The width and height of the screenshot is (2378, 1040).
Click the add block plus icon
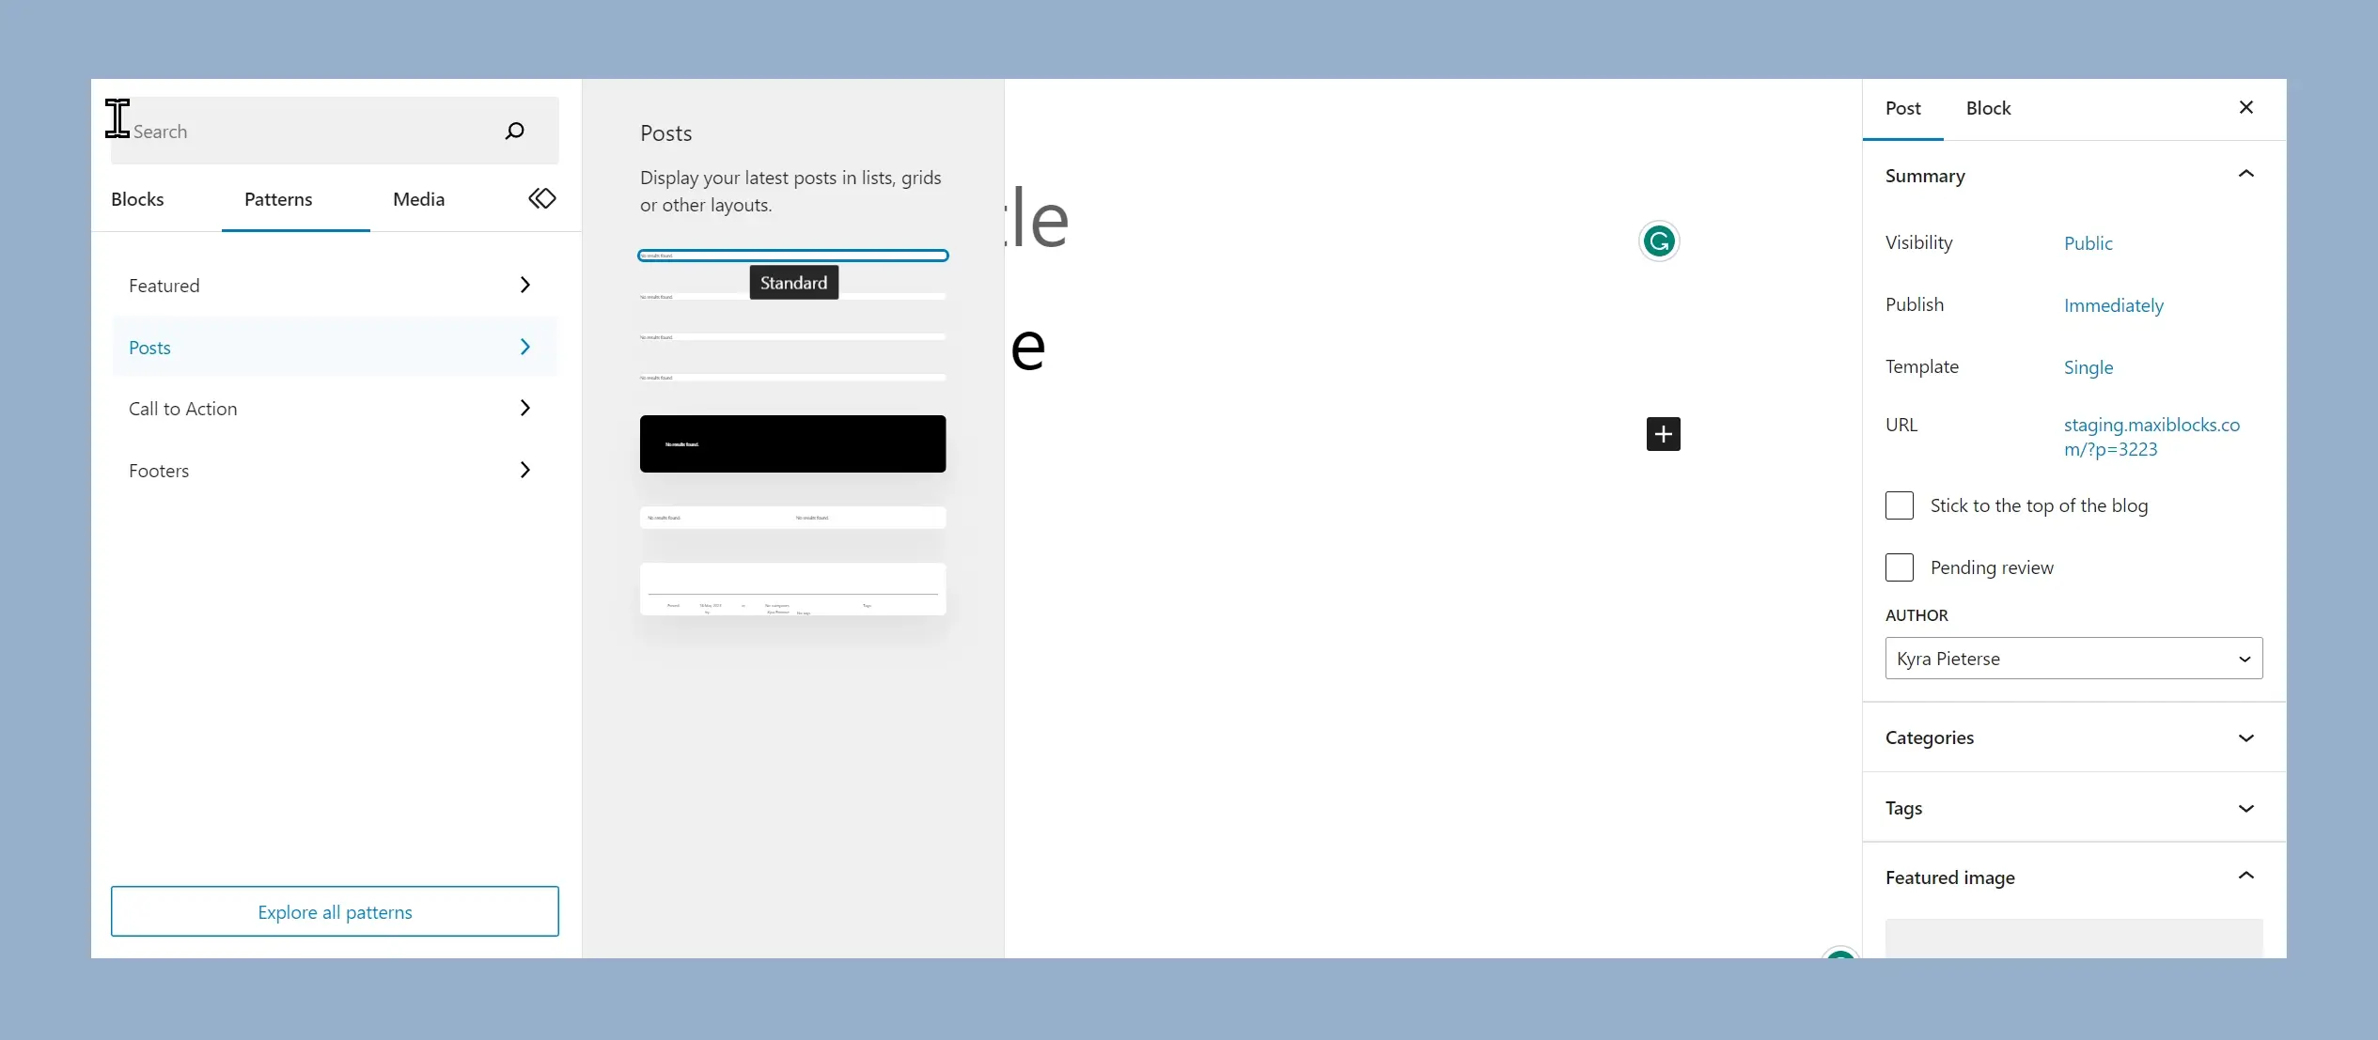coord(1662,435)
